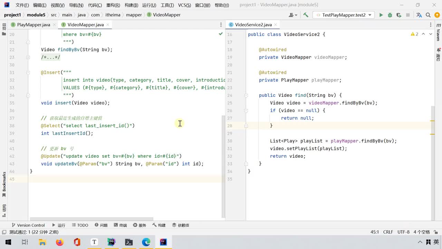Open DataGrip from the taskbar
This screenshot has height=249, width=442.
pyautogui.click(x=111, y=242)
